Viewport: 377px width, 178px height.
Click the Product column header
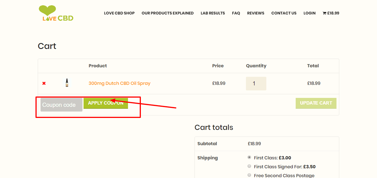coord(98,66)
